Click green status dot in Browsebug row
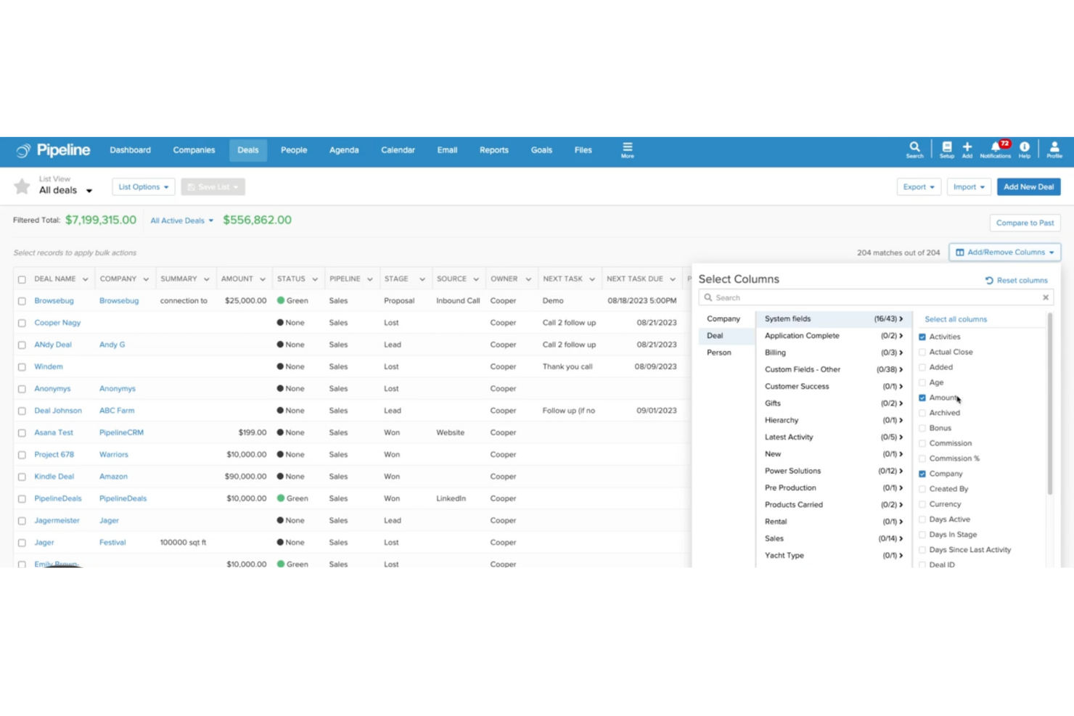The image size is (1074, 716). [x=281, y=300]
